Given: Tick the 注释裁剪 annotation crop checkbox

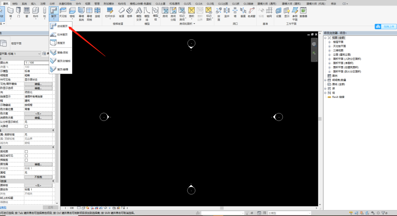Looking at the screenshot, I should click(x=26, y=160).
